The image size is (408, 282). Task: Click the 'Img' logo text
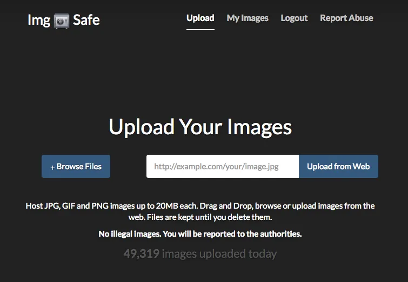39,20
